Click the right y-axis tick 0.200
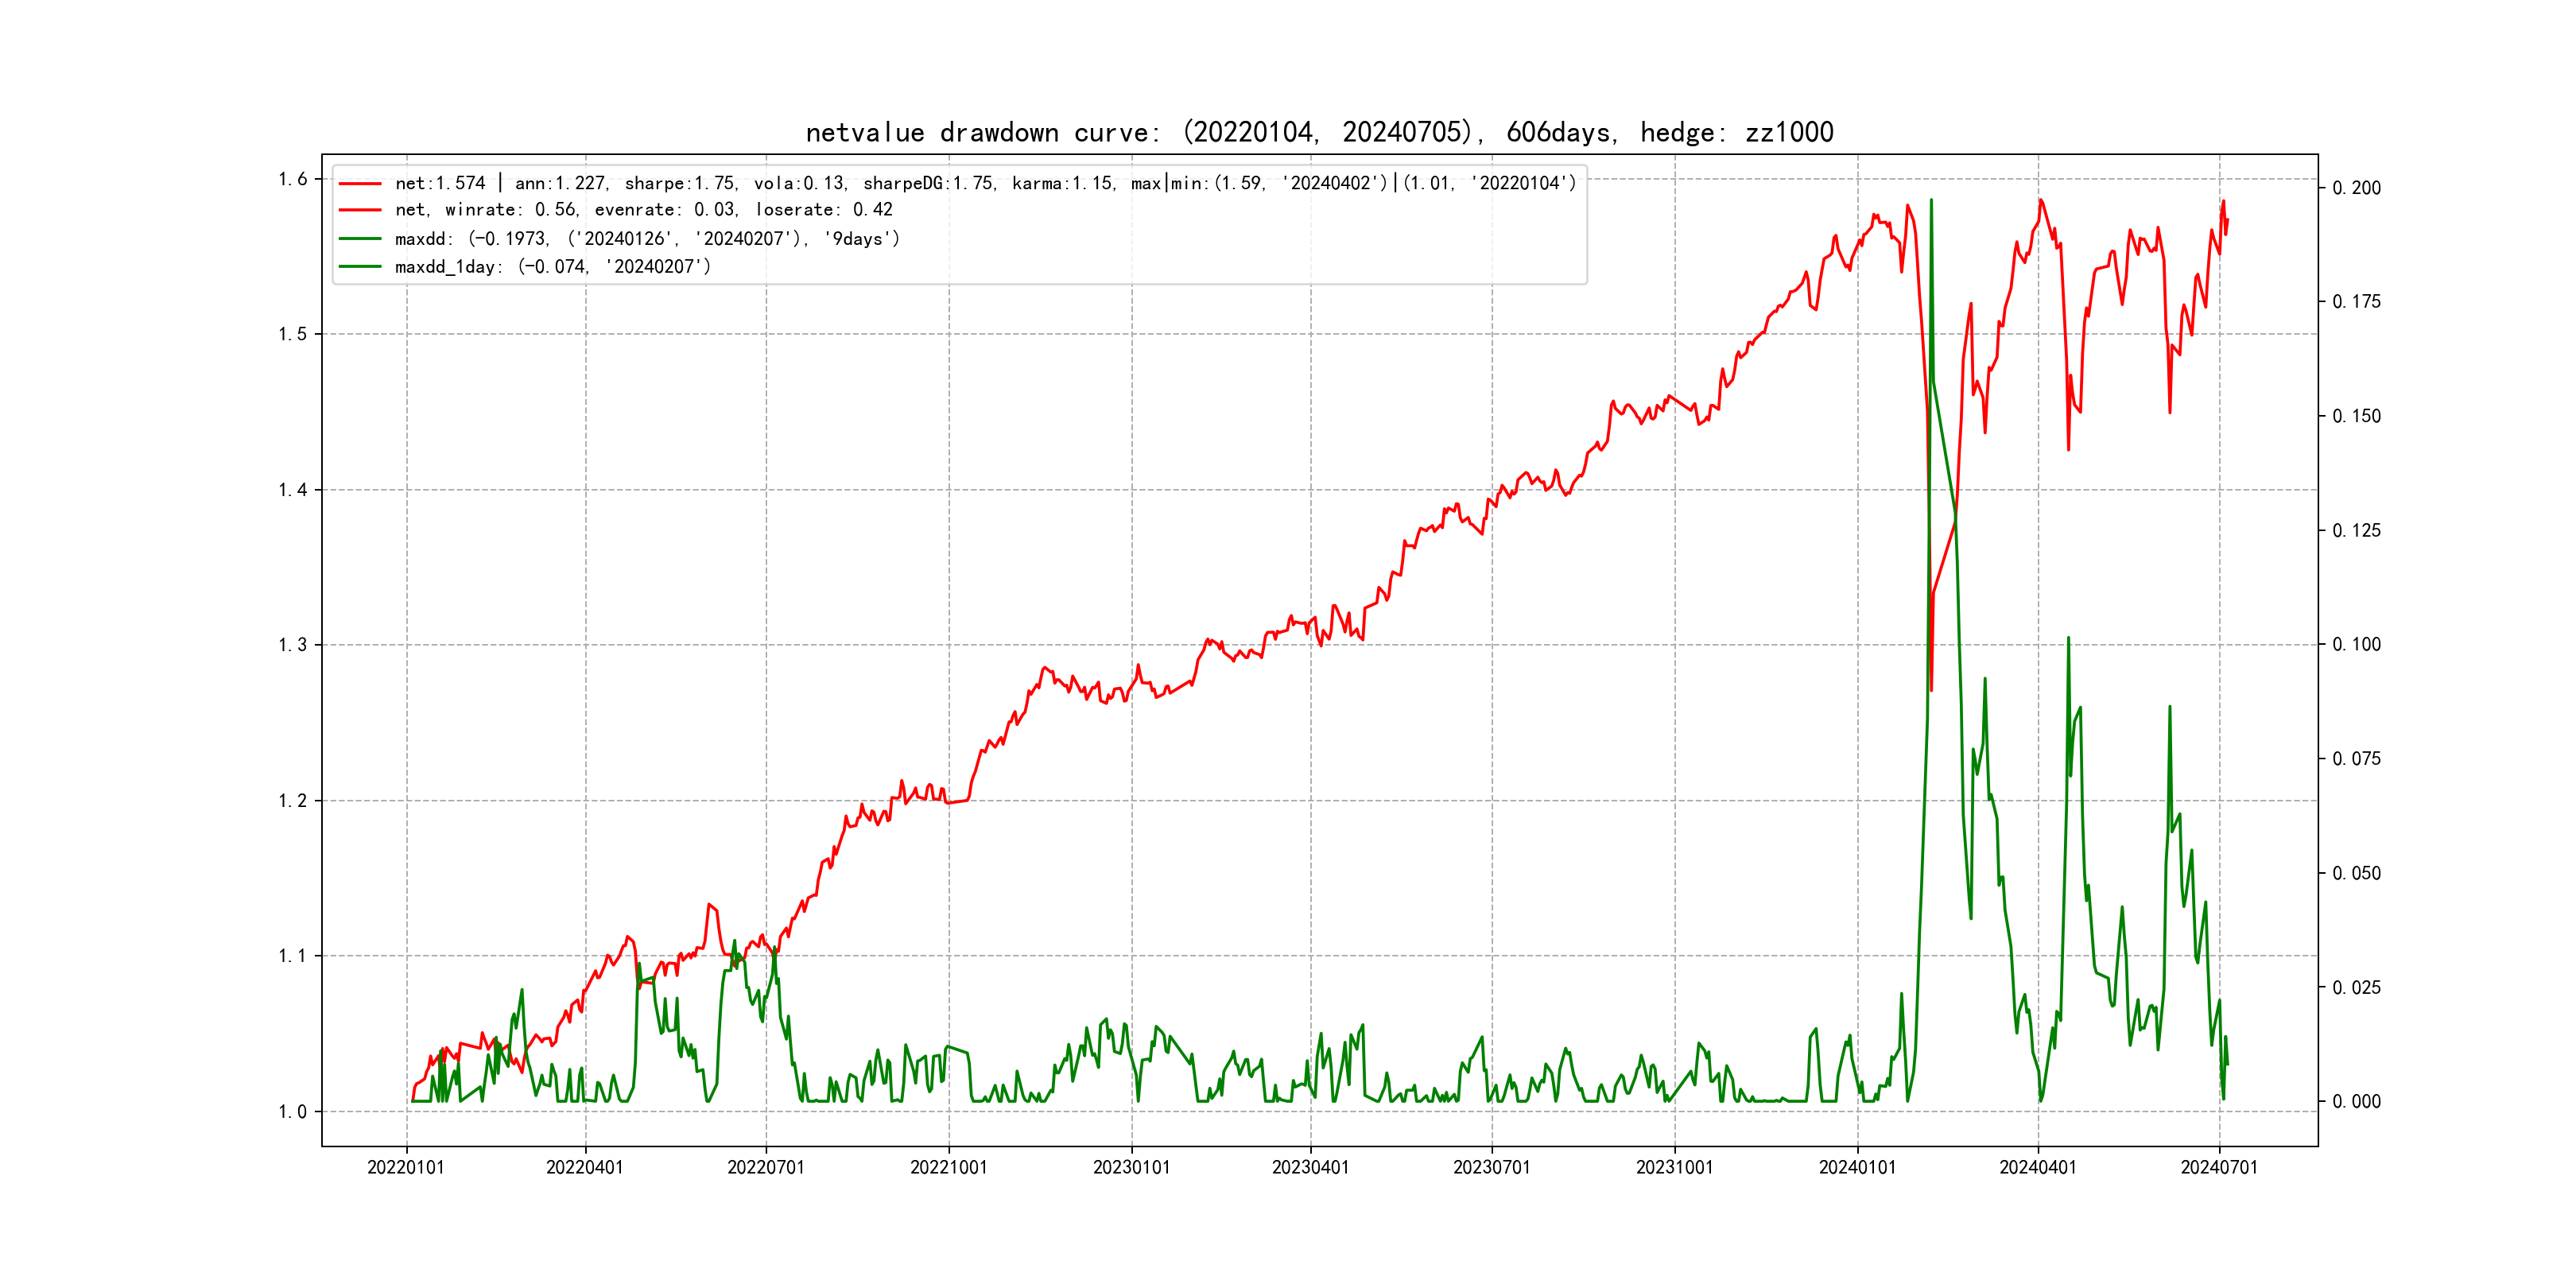 (2356, 188)
